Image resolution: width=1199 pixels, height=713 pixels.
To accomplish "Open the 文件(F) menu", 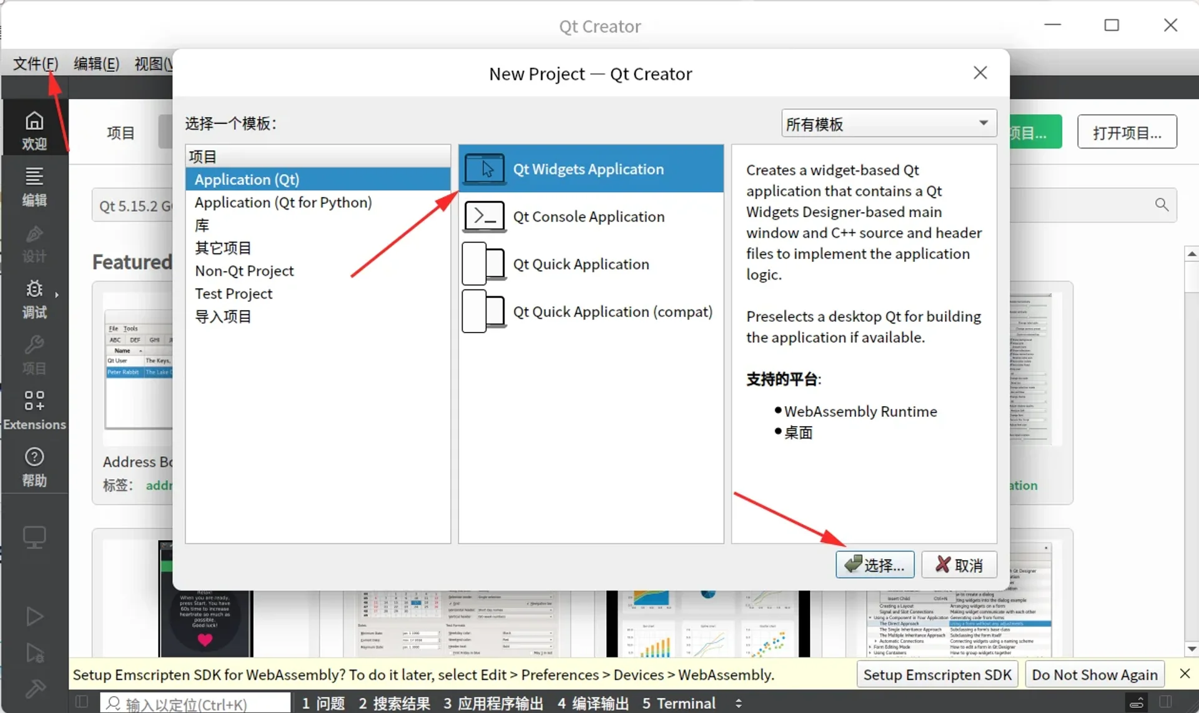I will click(x=34, y=63).
